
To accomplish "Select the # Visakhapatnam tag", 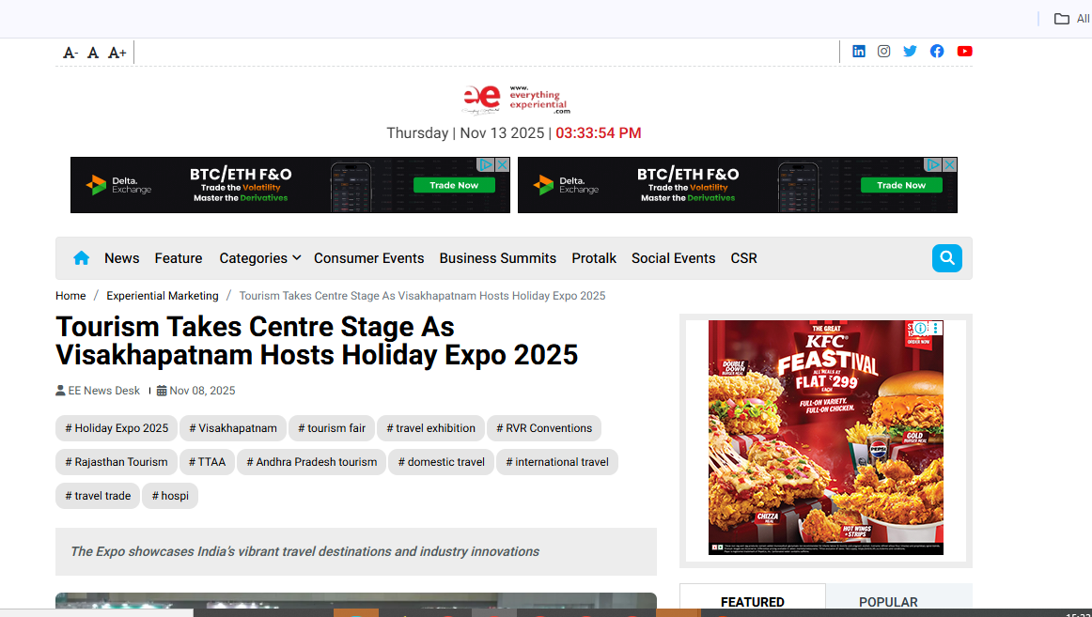I will point(233,428).
